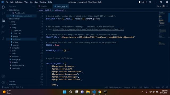This screenshot has height=95, width=170.
Task: Toggle secondary side bar layout icon
Action: coord(146,2)
